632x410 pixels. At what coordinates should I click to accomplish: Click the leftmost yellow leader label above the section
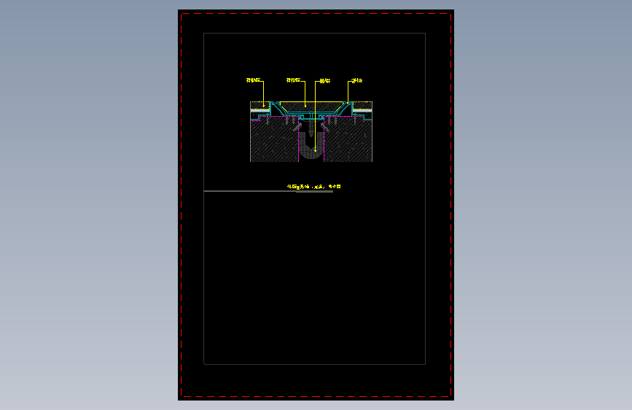pos(253,80)
